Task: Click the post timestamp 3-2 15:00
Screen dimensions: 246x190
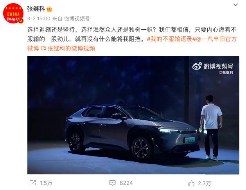Action: click(39, 19)
